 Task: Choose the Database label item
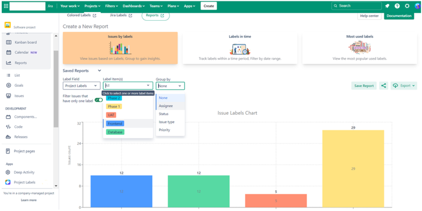pos(115,132)
